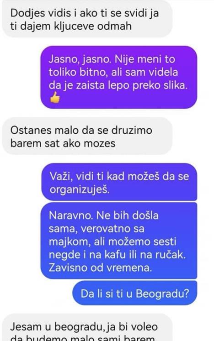The width and height of the screenshot is (214, 341).
Task: Tap the 'Jasno, jasno' purple message bubble
Action: point(119,77)
